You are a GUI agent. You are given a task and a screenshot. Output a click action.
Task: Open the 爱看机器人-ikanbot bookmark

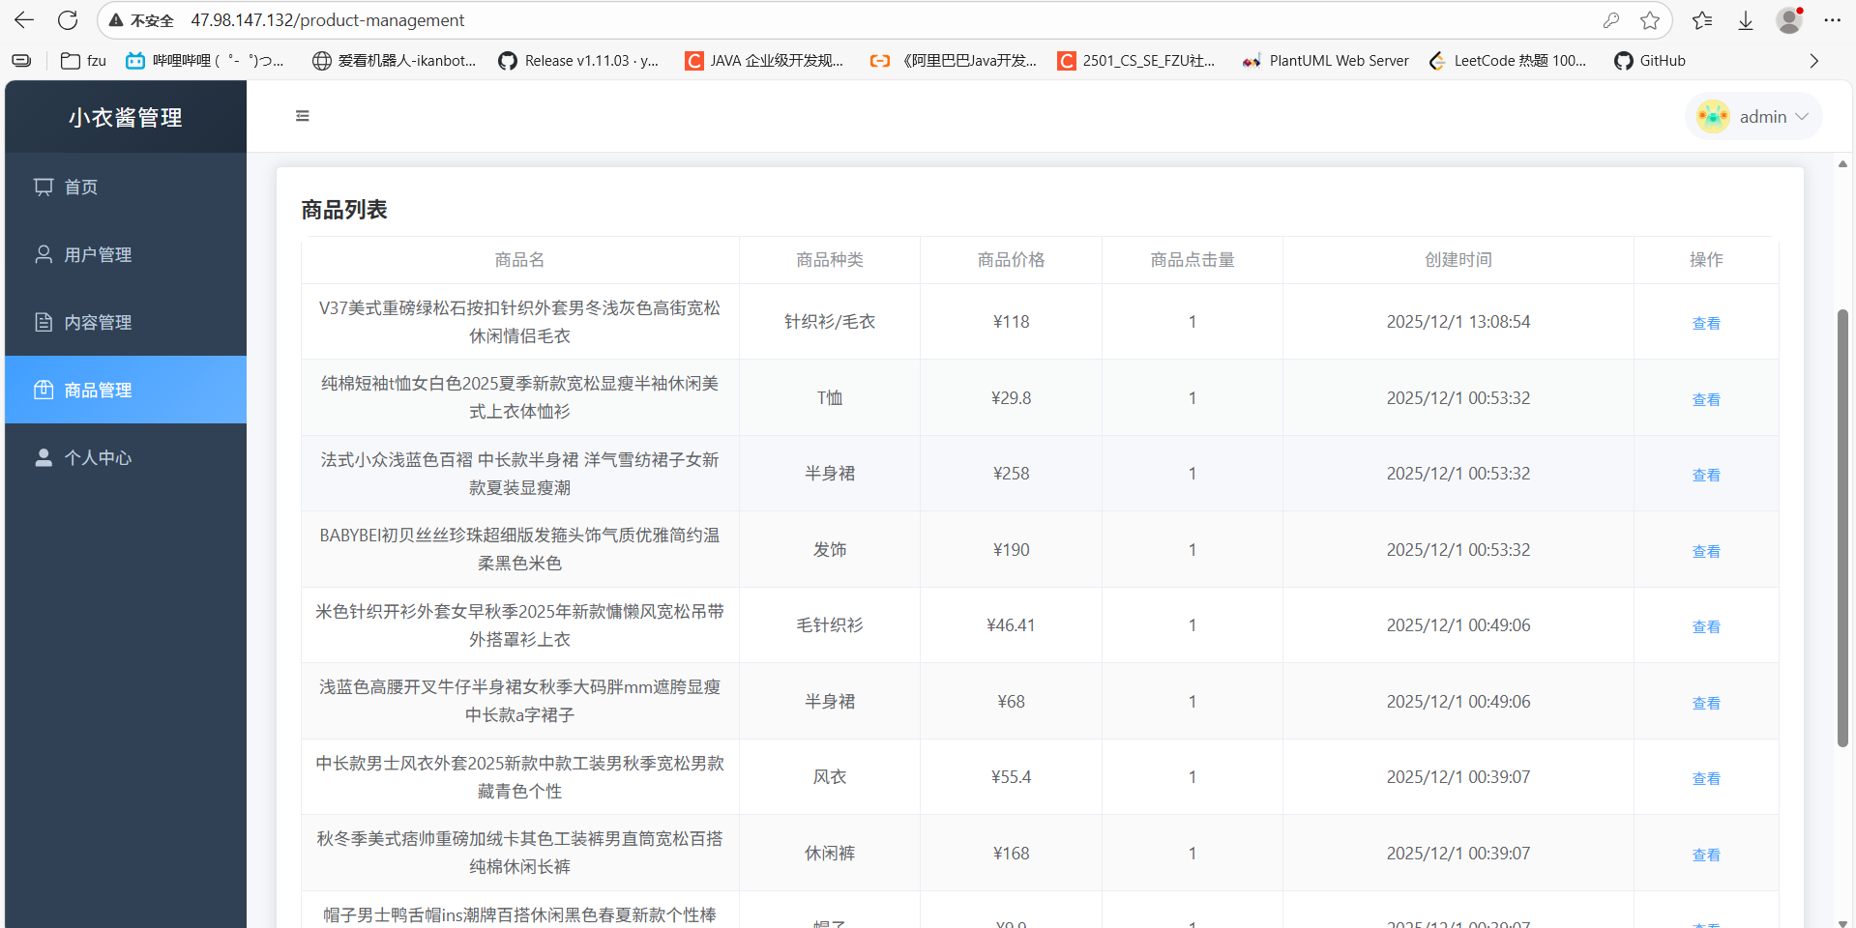coord(395,61)
